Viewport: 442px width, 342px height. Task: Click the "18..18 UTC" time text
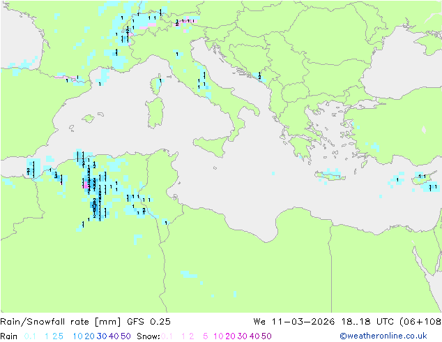368,322
